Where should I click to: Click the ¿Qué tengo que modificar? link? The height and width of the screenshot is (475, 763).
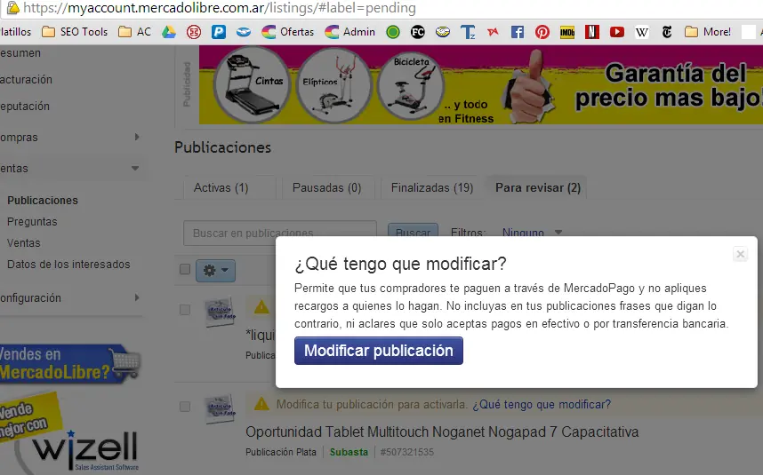click(x=542, y=404)
